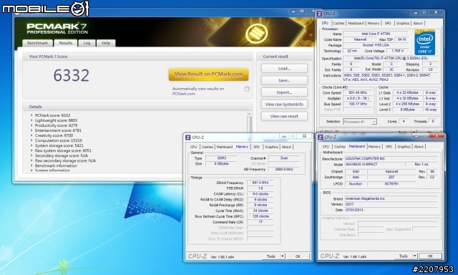The height and width of the screenshot is (275, 458).
Task: Click the Socket 1150 LGA package value
Action: pos(376,45)
